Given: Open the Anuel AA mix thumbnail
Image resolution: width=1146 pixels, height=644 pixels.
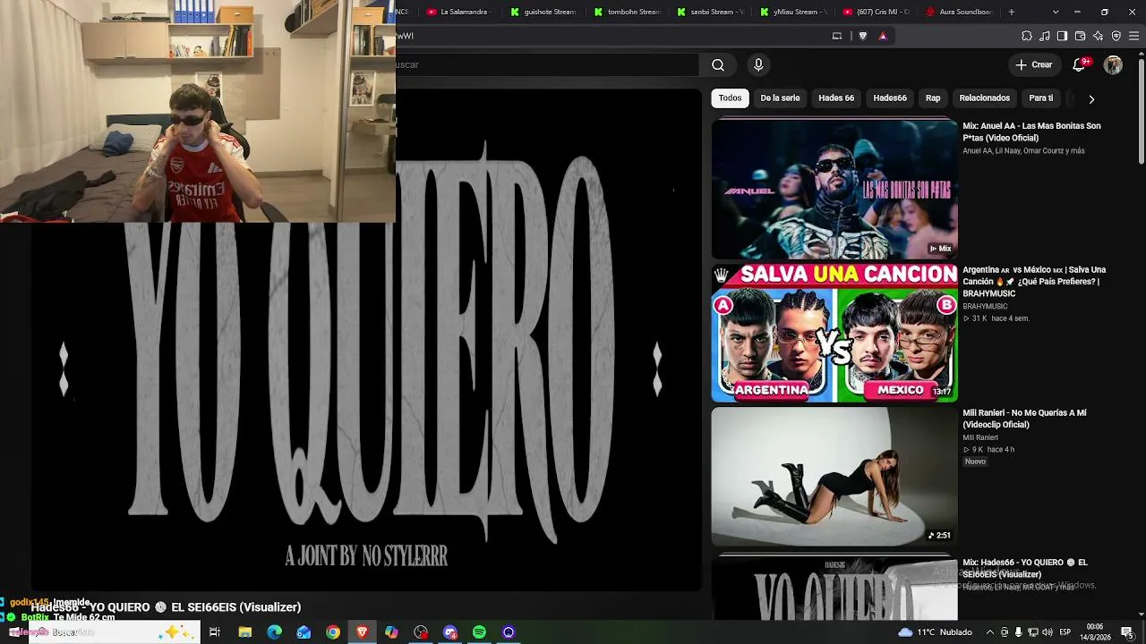Looking at the screenshot, I should [x=834, y=190].
